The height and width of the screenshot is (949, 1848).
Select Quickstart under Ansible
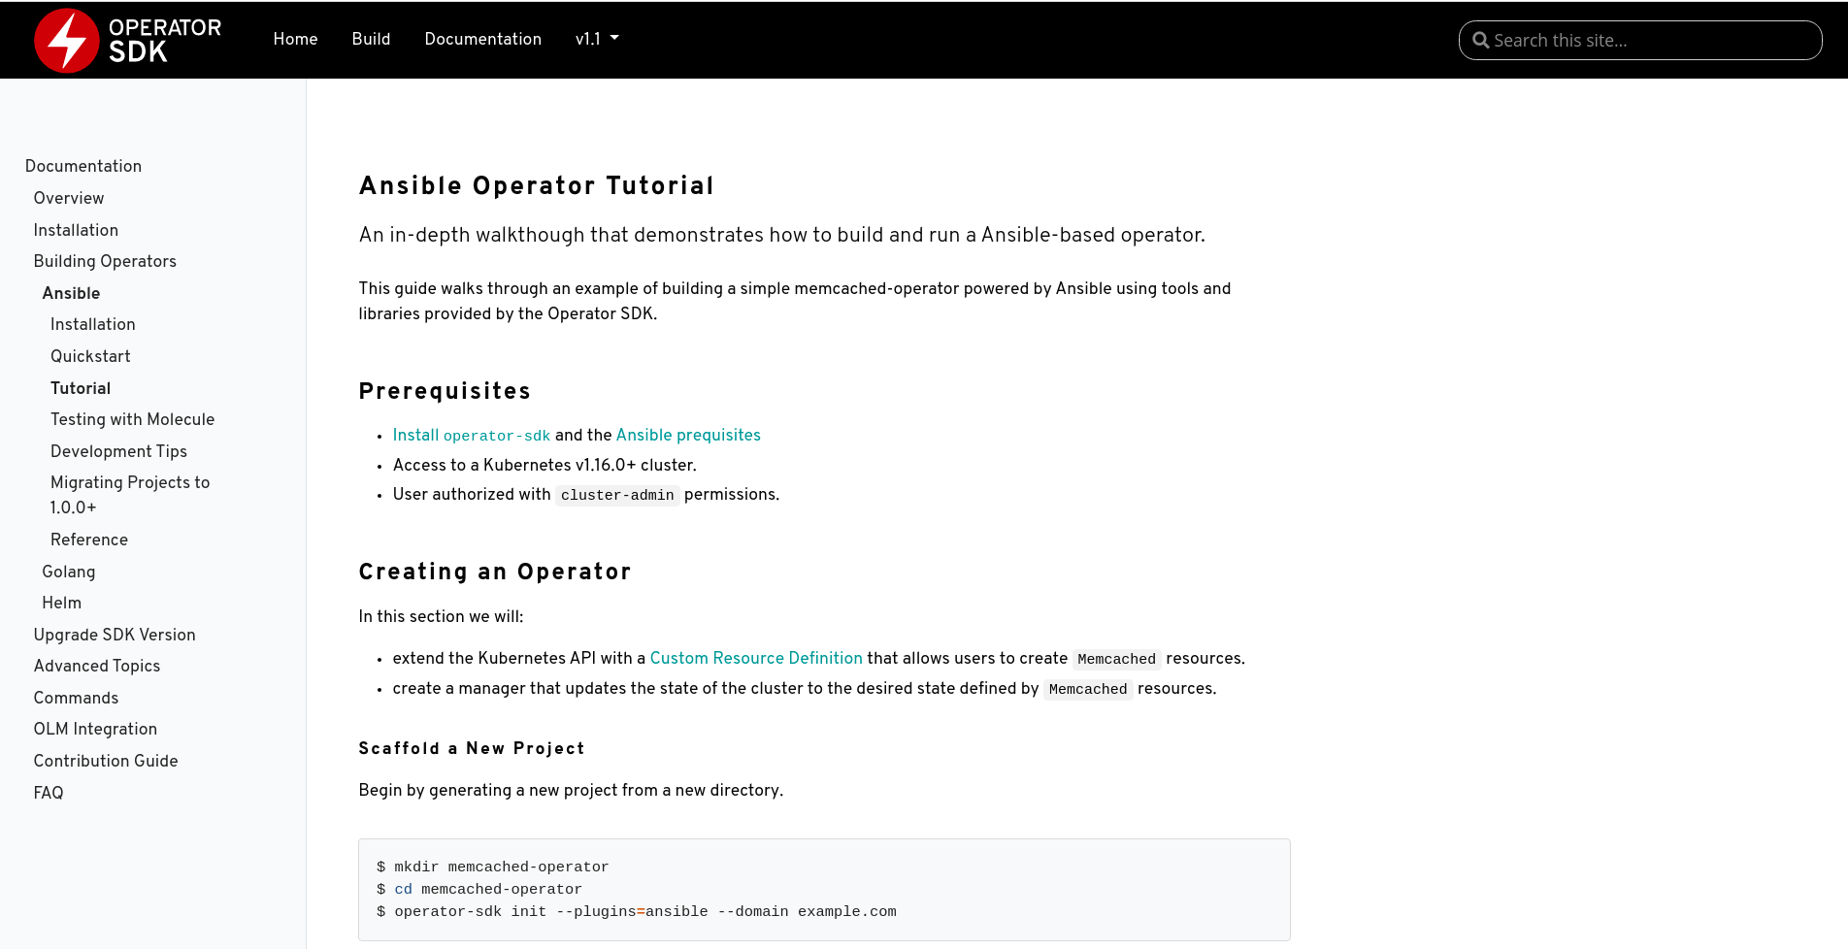90,356
